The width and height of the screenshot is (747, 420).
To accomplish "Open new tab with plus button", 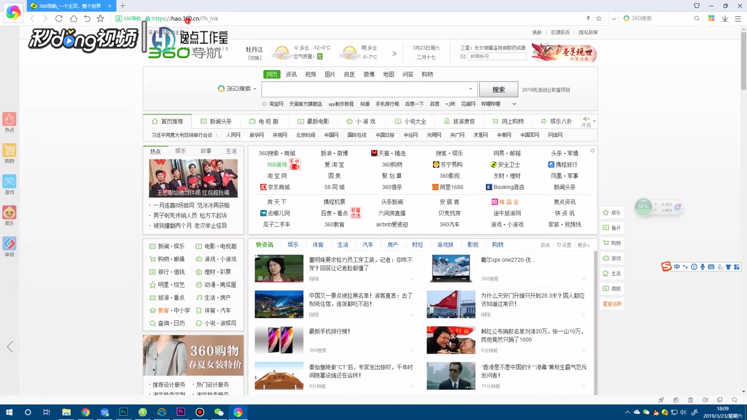I will (123, 6).
